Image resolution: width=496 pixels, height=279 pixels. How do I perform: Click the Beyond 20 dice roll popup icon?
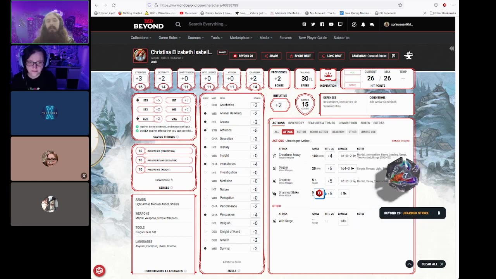pyautogui.click(x=319, y=193)
